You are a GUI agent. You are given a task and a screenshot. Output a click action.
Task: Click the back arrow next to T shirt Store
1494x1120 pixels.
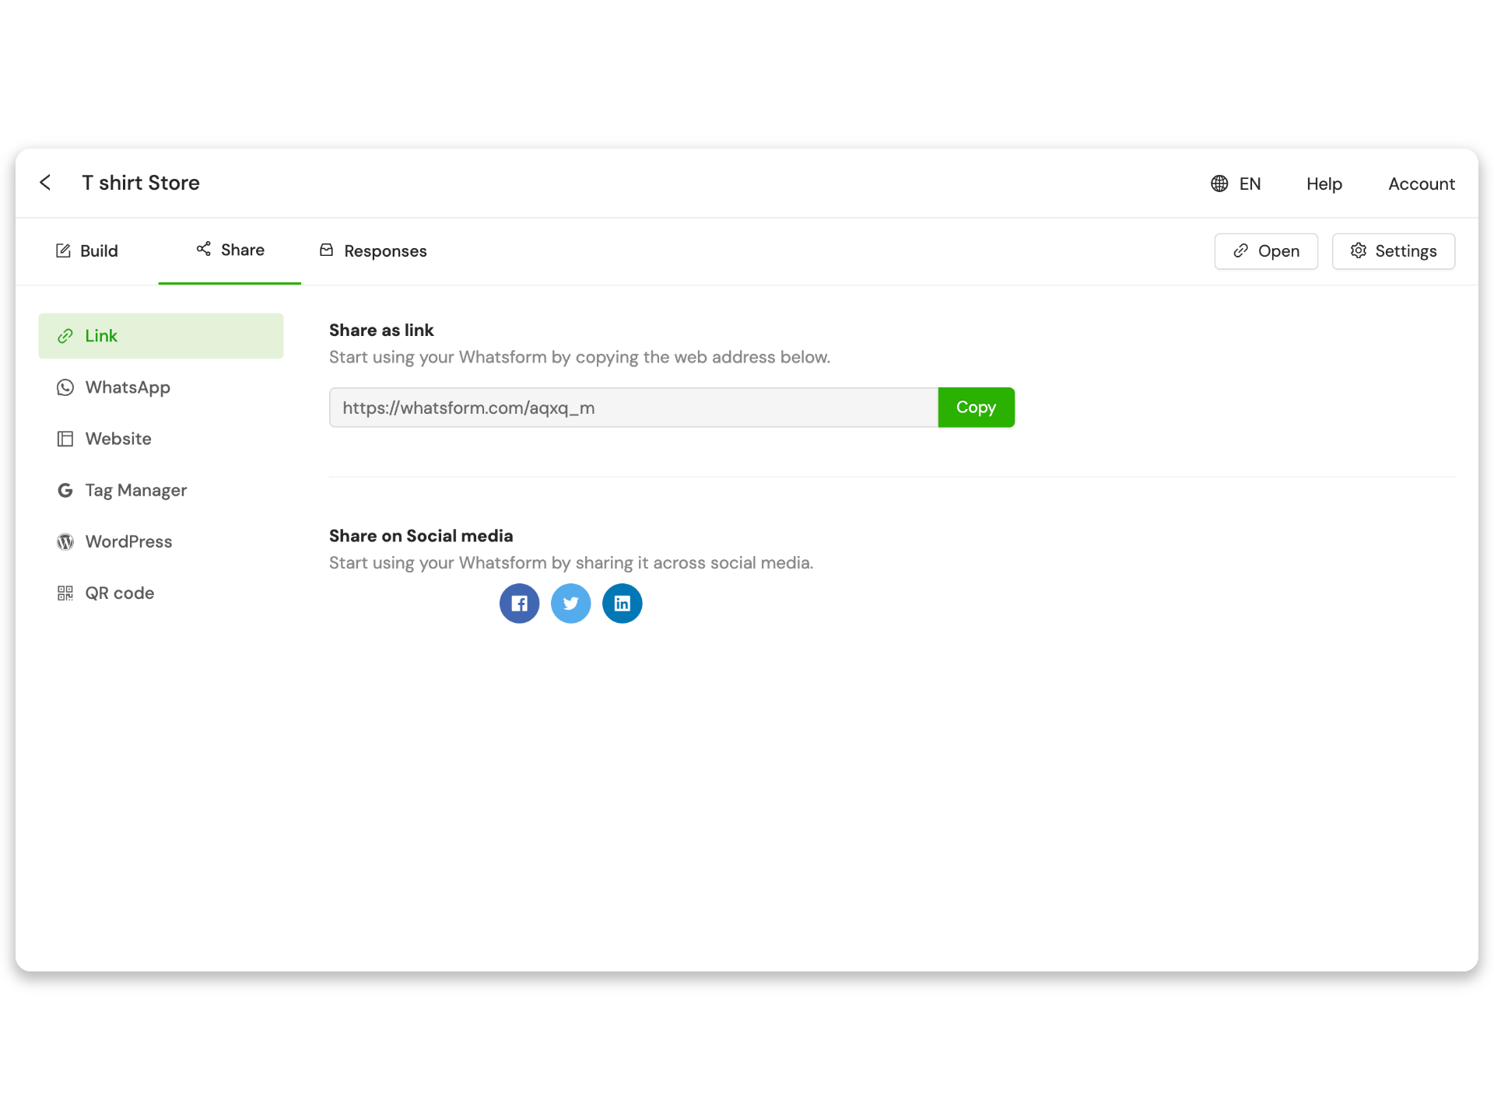click(x=45, y=182)
